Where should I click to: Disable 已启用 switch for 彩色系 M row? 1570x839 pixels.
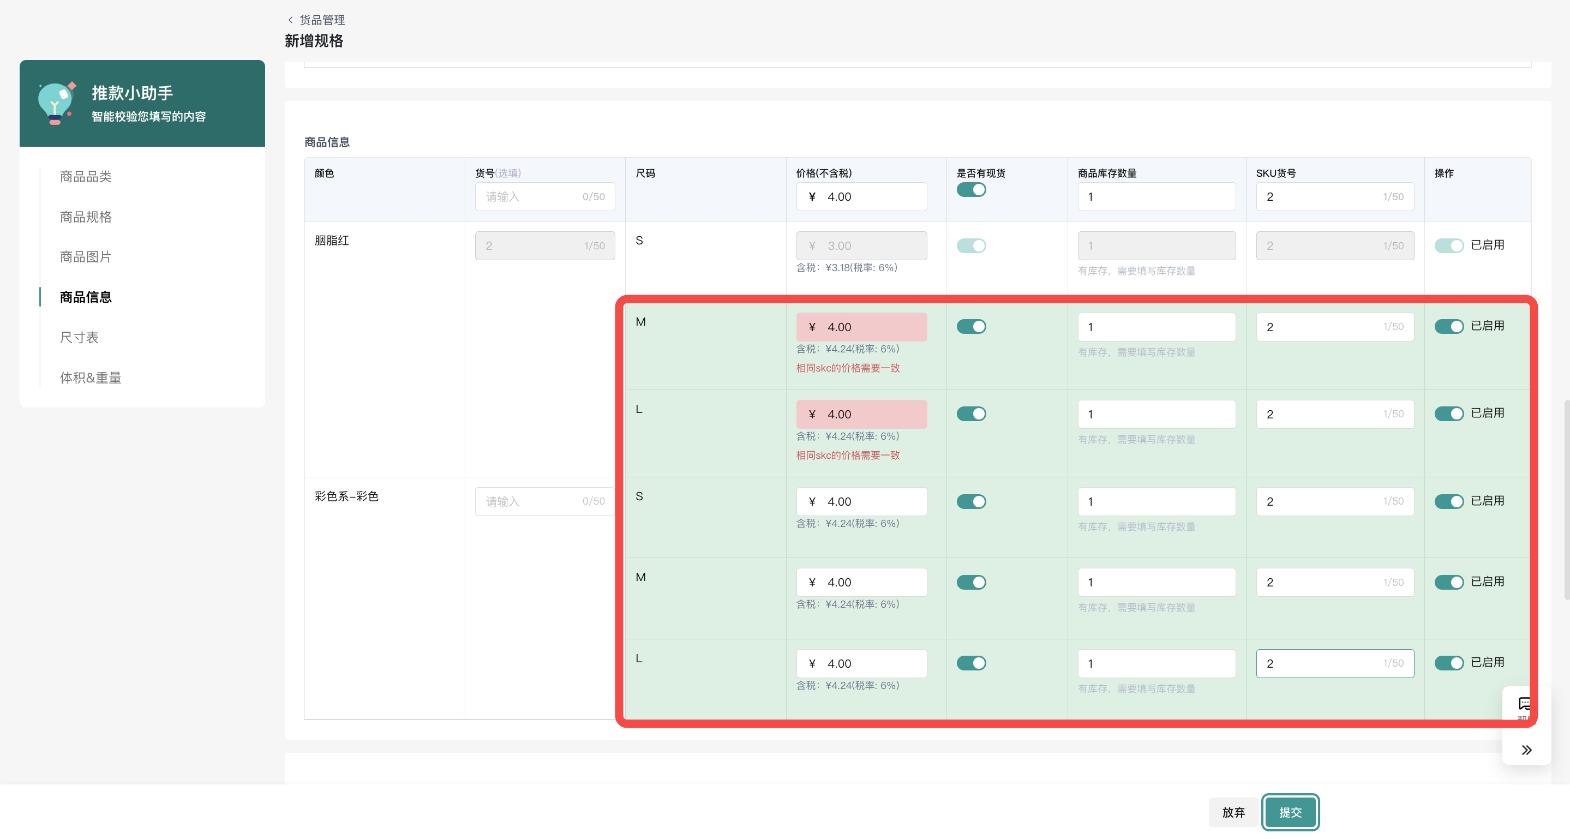pos(1449,583)
